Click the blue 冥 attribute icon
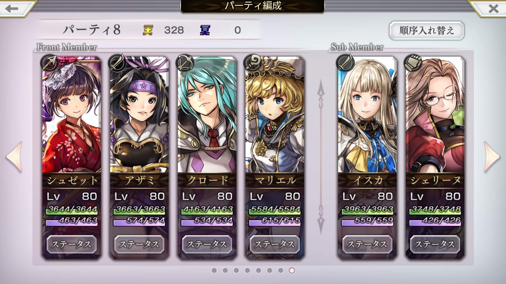506x284 pixels. click(205, 30)
